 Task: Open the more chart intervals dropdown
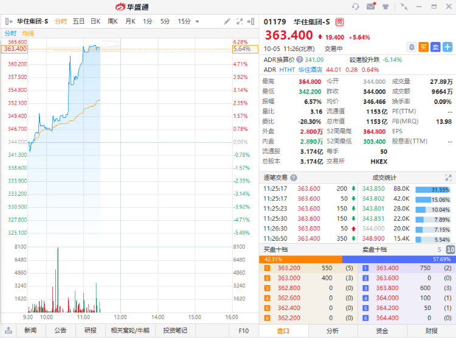[198, 21]
